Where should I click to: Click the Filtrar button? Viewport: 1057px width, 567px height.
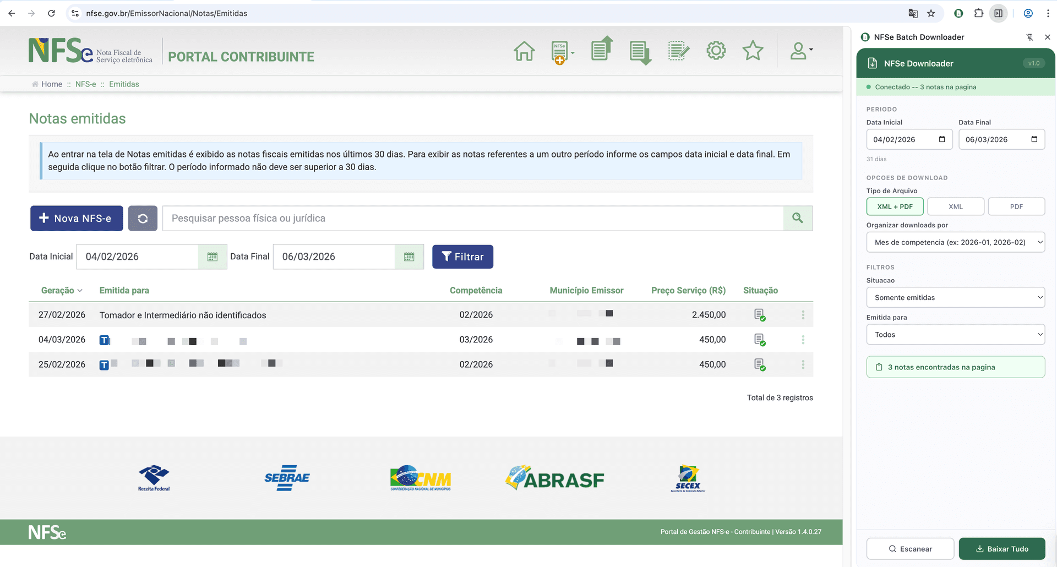[x=462, y=257]
